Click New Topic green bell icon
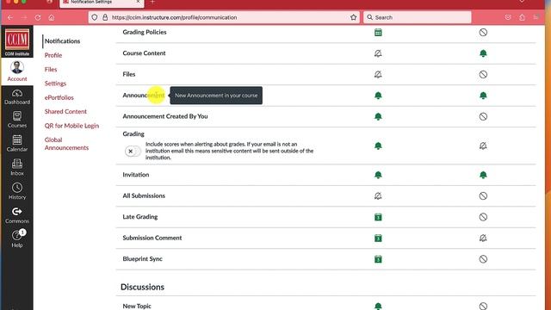 [378, 307]
